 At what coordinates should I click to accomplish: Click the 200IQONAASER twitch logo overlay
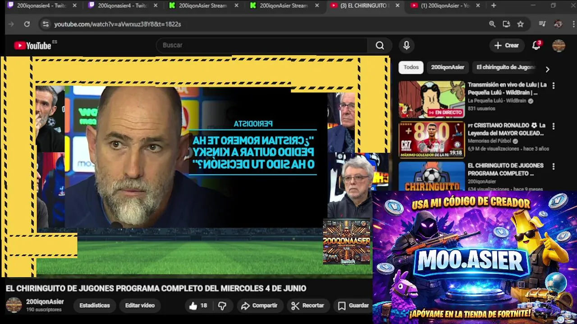coord(347,242)
